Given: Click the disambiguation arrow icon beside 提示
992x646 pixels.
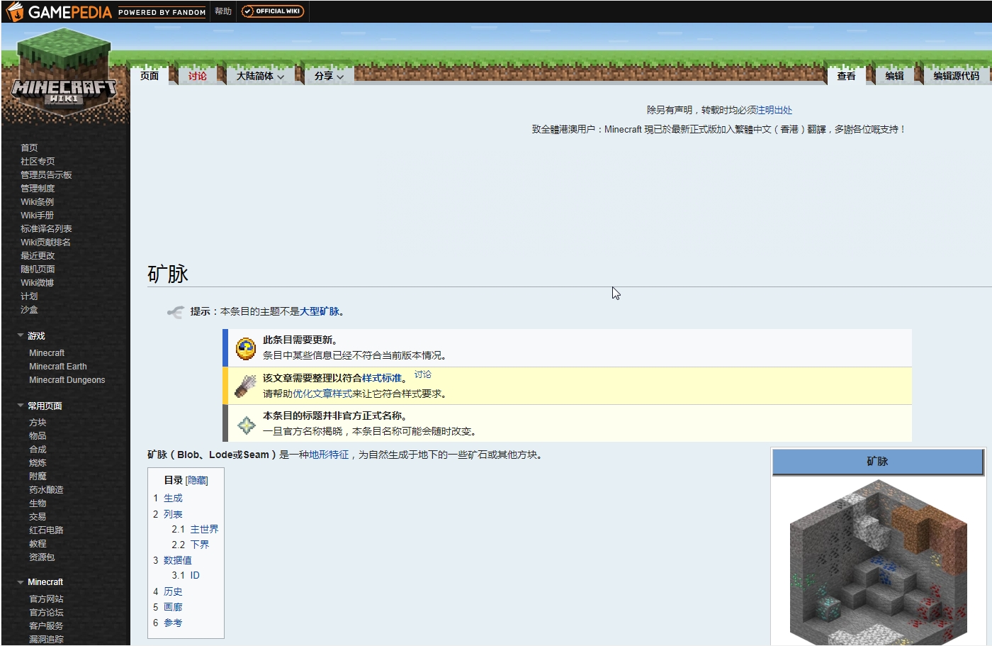Looking at the screenshot, I should 175,311.
